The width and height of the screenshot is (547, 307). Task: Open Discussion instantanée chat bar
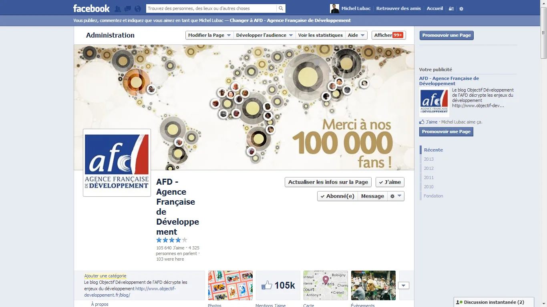[494, 302]
